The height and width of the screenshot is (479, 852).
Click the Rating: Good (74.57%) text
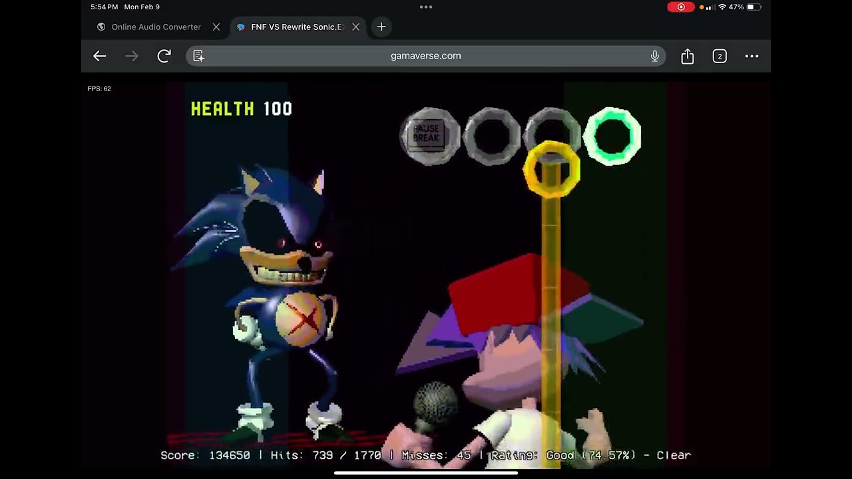click(563, 455)
